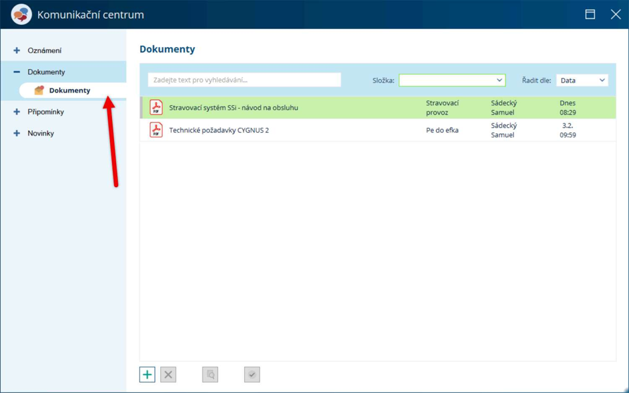Expand the Oznámení section
The height and width of the screenshot is (393, 629).
coord(17,50)
